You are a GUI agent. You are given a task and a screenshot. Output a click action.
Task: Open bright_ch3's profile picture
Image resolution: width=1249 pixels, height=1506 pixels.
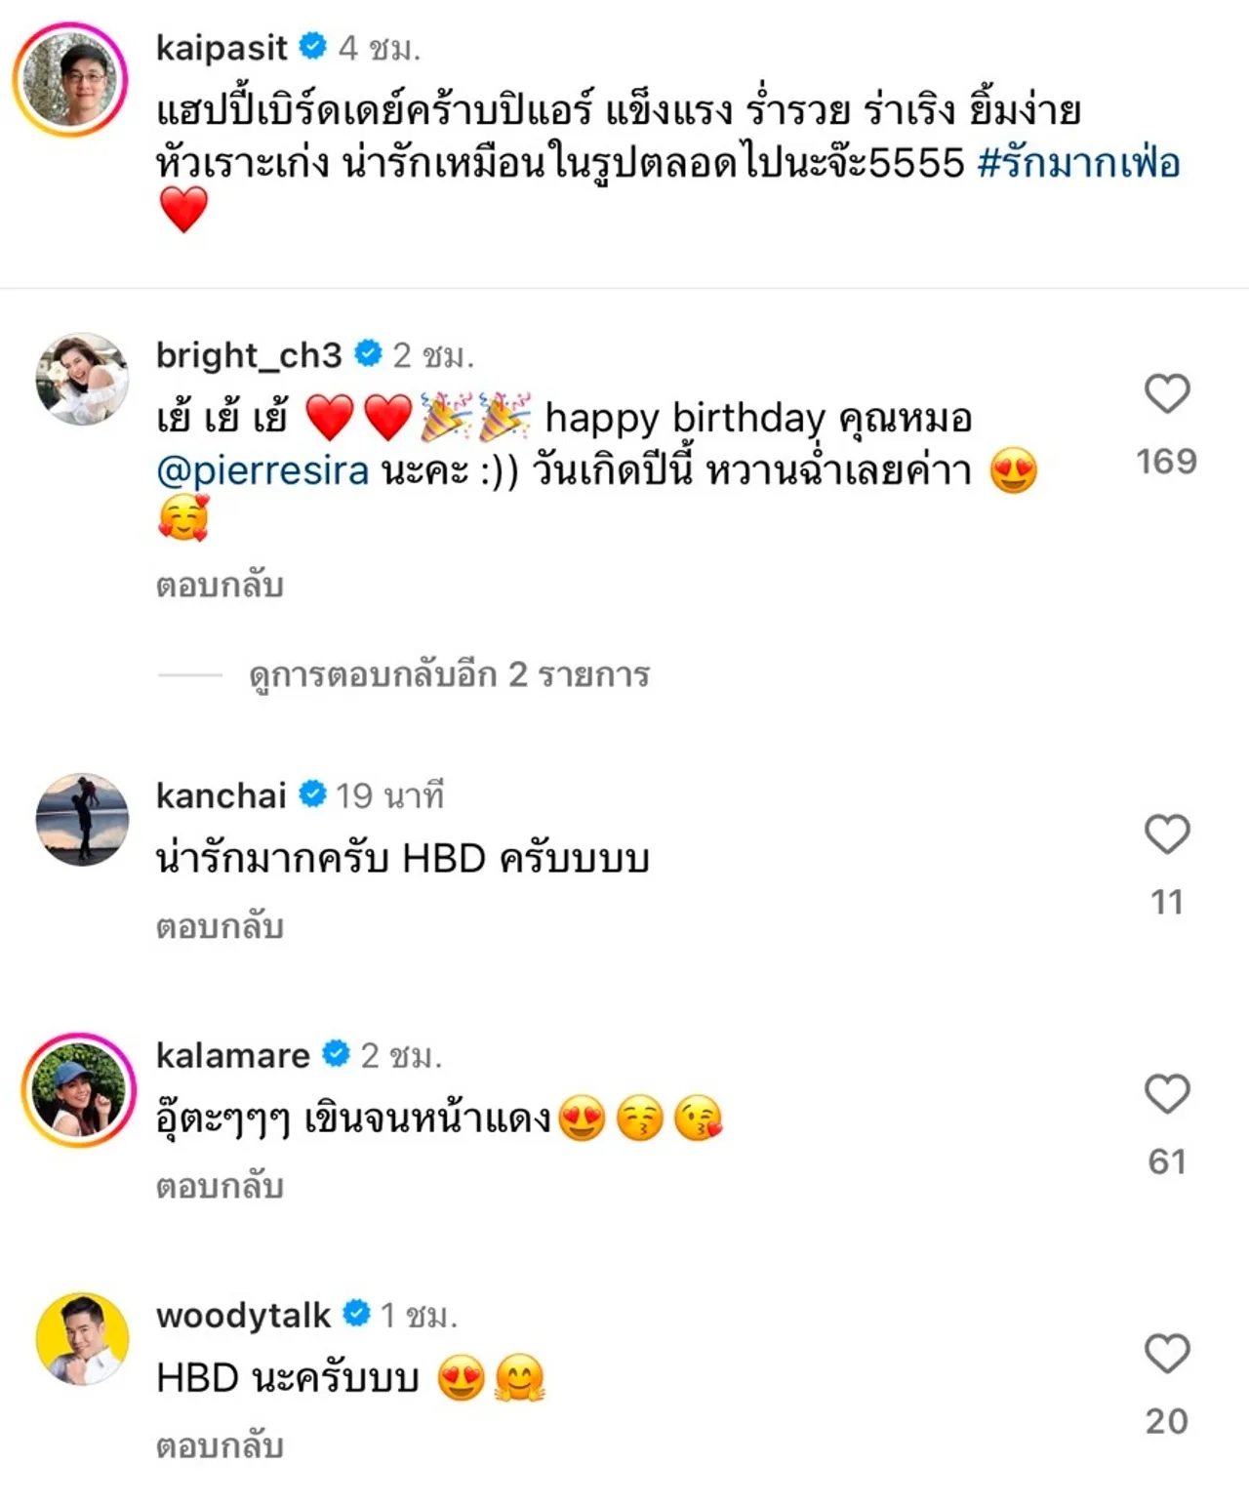coord(82,379)
